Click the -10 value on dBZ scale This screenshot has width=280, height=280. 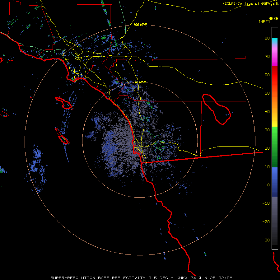266,203
